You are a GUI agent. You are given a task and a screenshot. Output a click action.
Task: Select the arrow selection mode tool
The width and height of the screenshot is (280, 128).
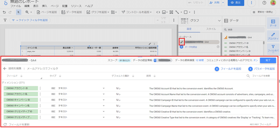point(19,12)
